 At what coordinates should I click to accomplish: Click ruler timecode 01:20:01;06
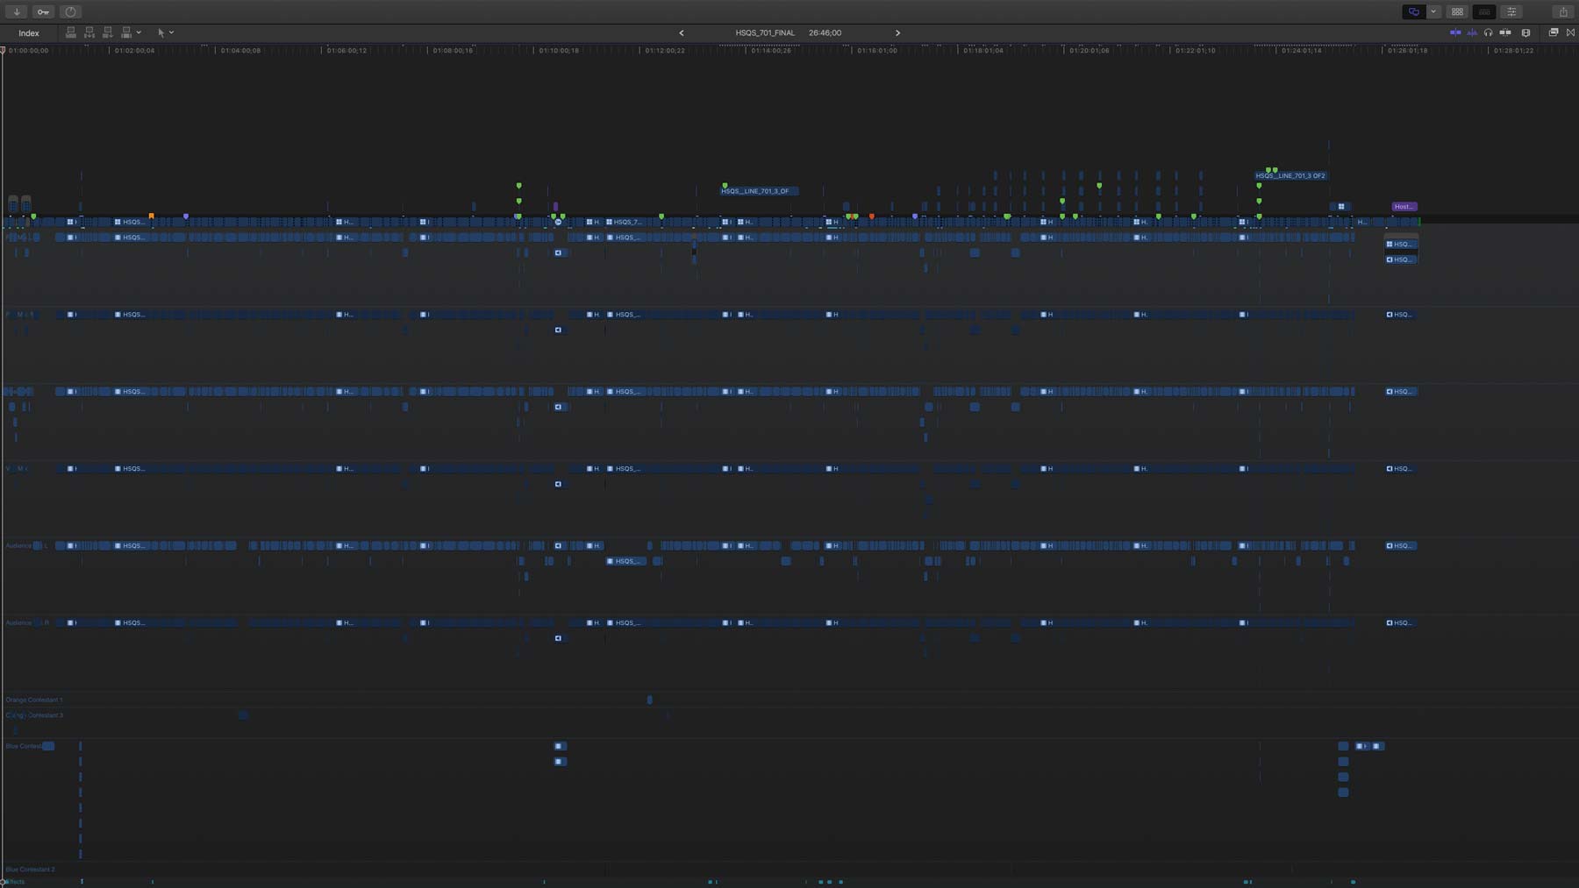(1089, 51)
